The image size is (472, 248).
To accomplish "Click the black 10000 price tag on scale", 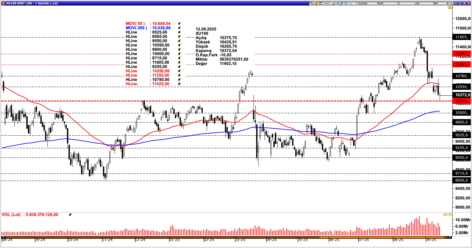I will click(462, 113).
